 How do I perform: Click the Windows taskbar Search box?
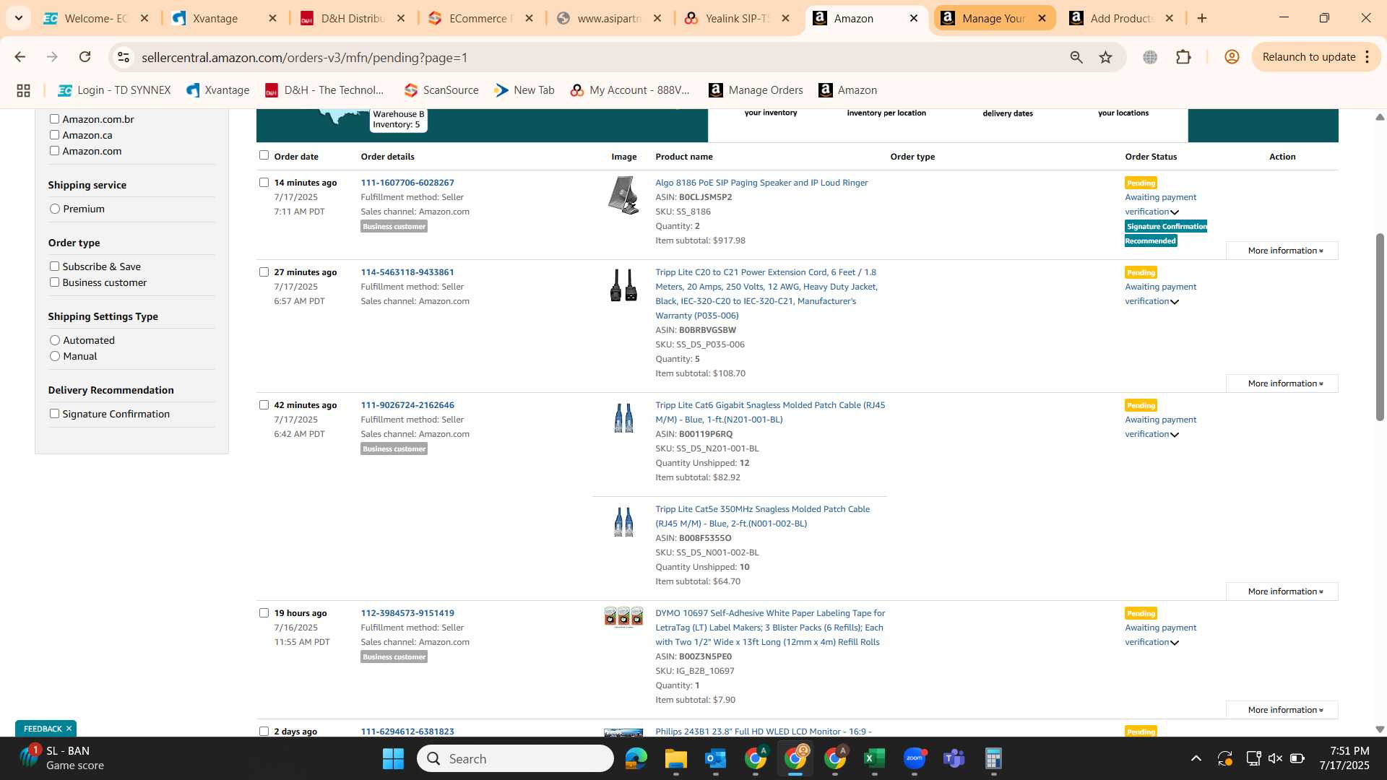pos(515,758)
